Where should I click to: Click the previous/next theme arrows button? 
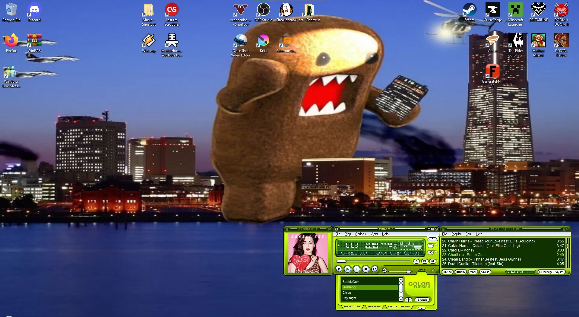click(408, 300)
